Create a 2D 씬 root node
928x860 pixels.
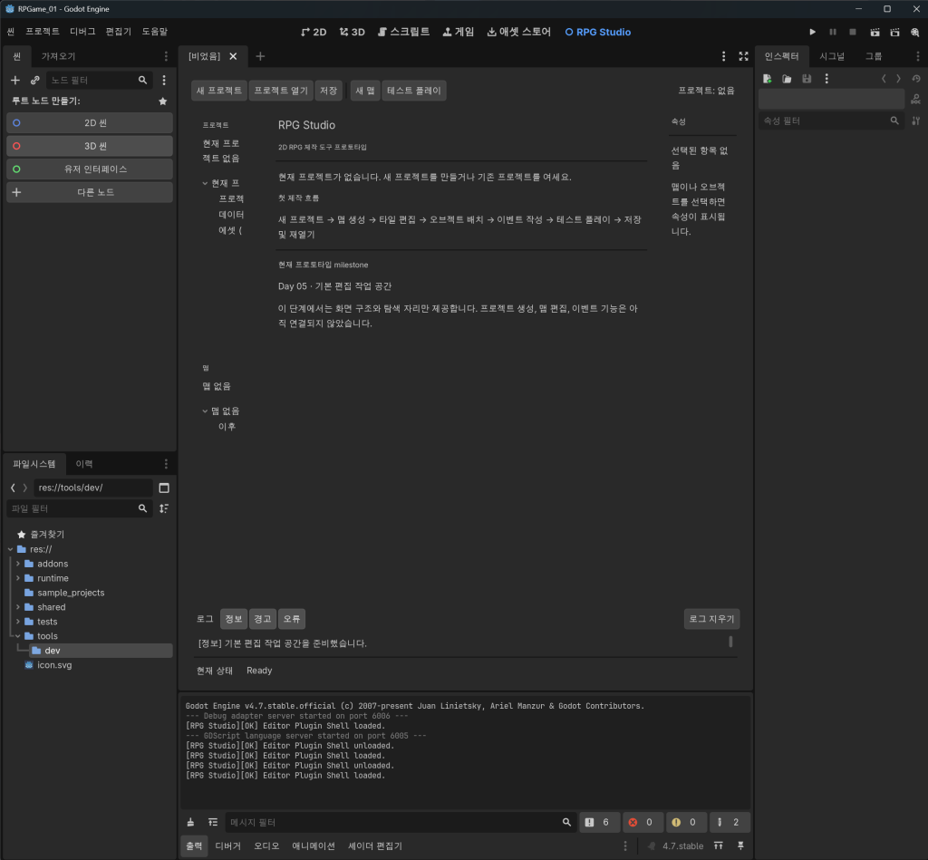click(90, 123)
